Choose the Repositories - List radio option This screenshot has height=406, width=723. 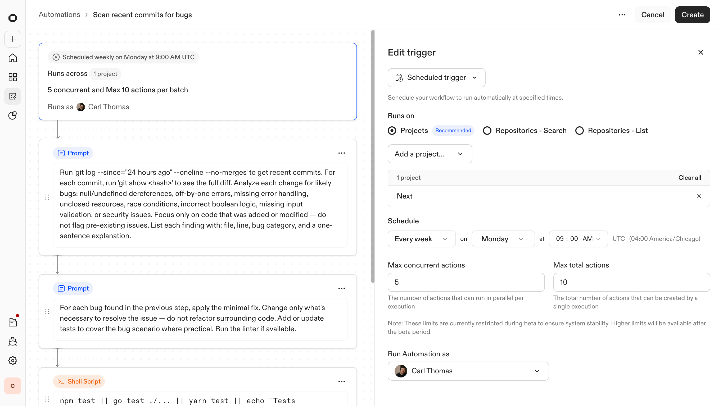(x=579, y=131)
